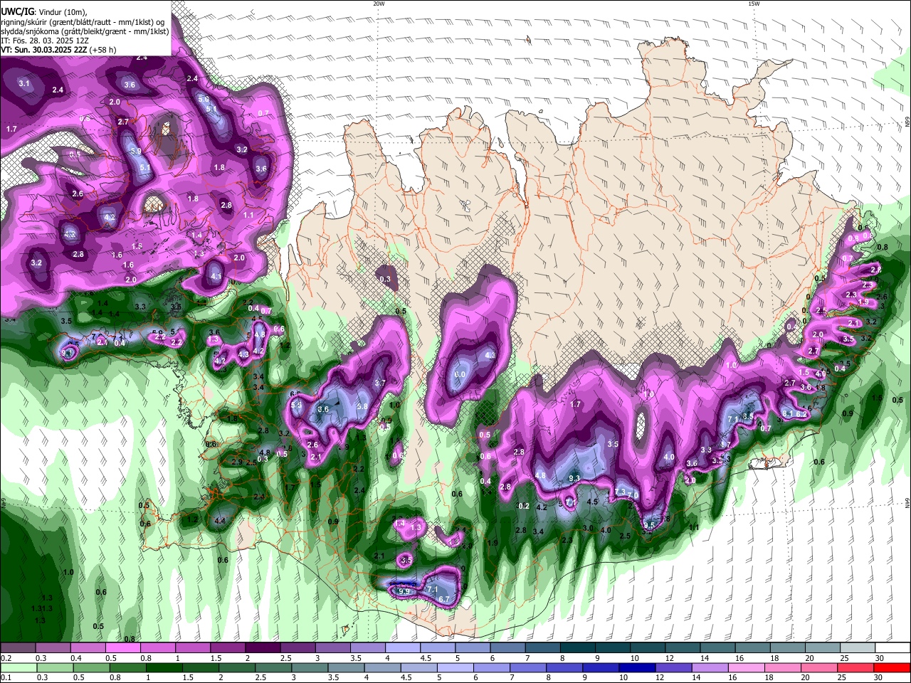The image size is (911, 683).
Task: Select the 'IT: Fös. 28. 03. 2025 12Z' line
Action: [45, 41]
